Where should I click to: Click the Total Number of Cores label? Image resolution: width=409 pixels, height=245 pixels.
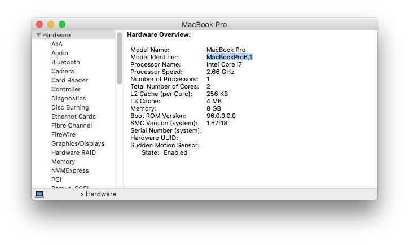click(165, 86)
